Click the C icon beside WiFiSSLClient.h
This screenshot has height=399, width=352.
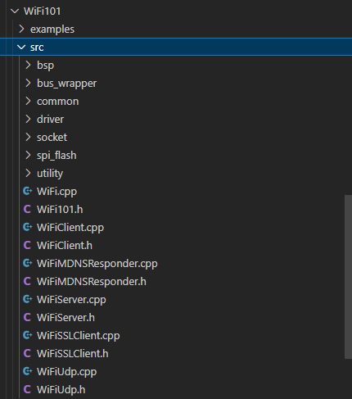tap(27, 353)
